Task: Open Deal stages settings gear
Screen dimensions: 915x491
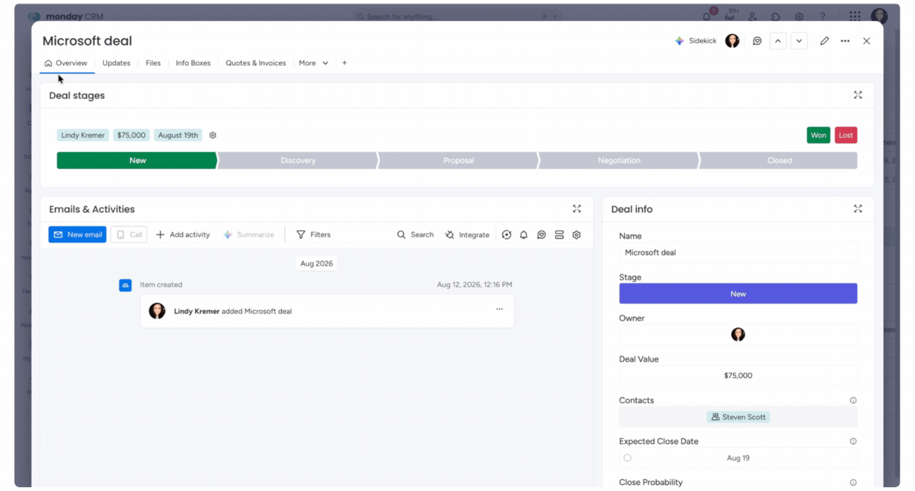Action: pos(213,135)
